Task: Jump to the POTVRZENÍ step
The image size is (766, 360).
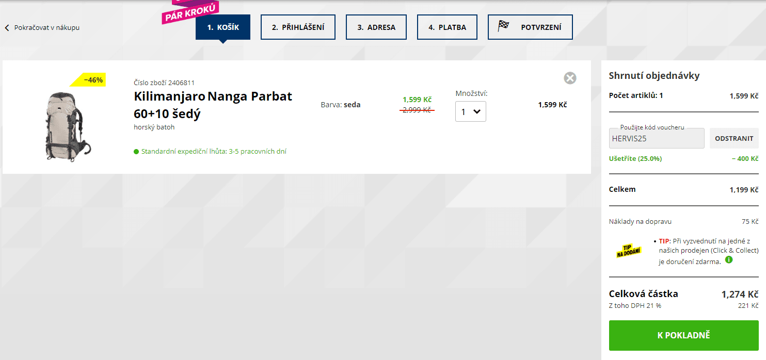Action: (x=530, y=27)
